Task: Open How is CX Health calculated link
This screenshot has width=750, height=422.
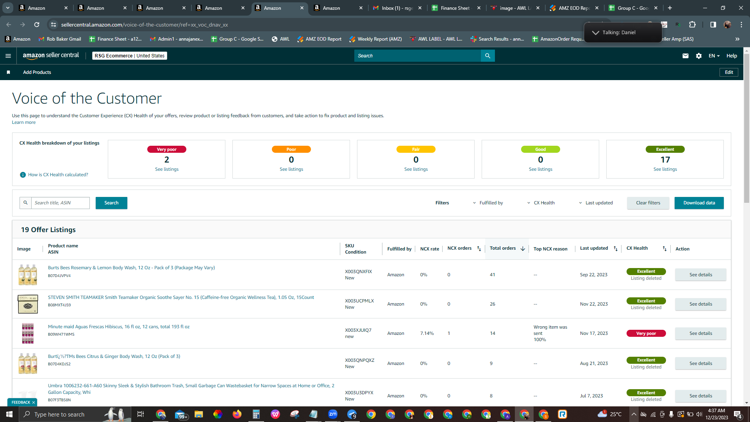Action: (x=58, y=175)
